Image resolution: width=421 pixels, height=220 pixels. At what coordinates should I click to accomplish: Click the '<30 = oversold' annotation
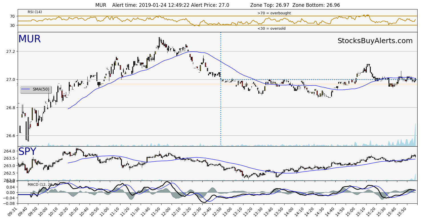point(271,29)
